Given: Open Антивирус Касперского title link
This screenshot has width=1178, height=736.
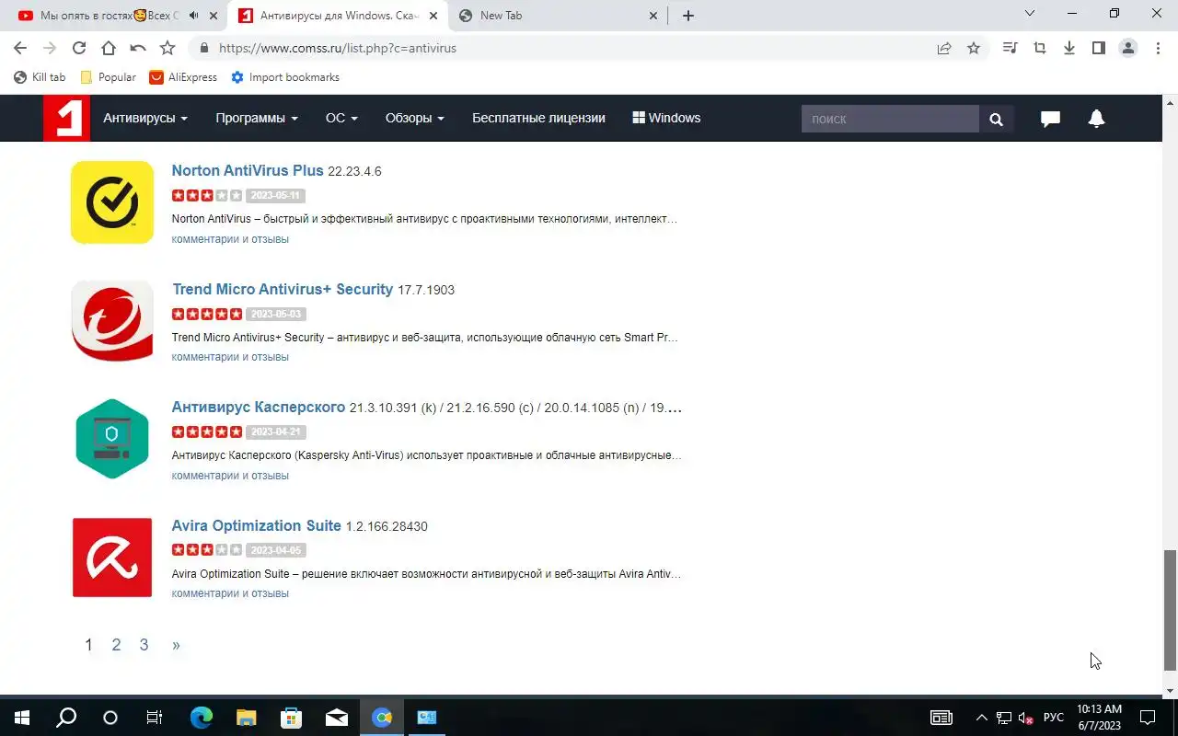Looking at the screenshot, I should (x=258, y=407).
